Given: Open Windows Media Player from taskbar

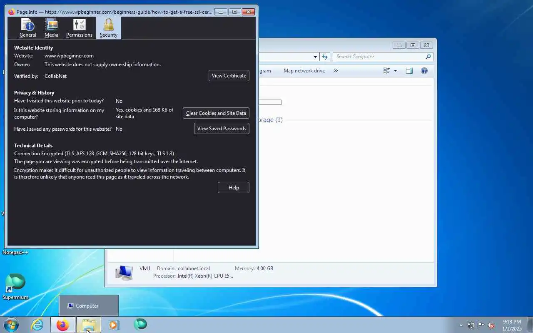Looking at the screenshot, I should coord(114,325).
